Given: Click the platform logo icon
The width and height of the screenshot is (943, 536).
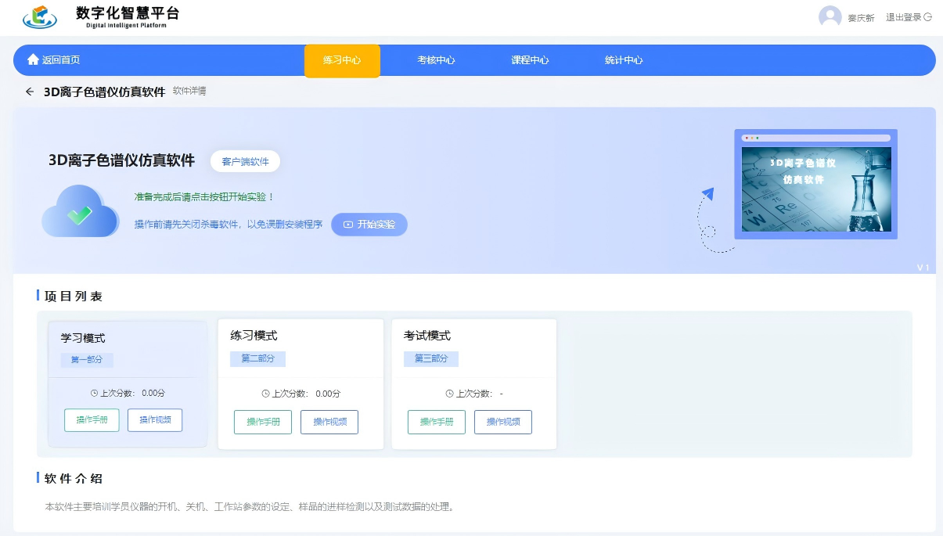Looking at the screenshot, I should (x=40, y=16).
